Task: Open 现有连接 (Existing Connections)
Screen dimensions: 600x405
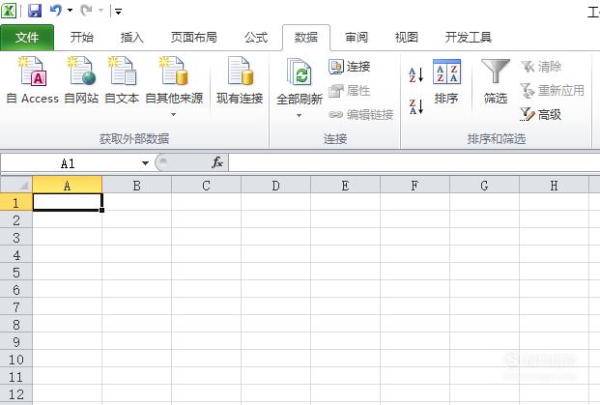Action: [240, 80]
